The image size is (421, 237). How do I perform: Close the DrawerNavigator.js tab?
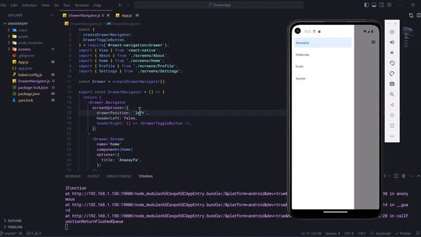click(108, 16)
